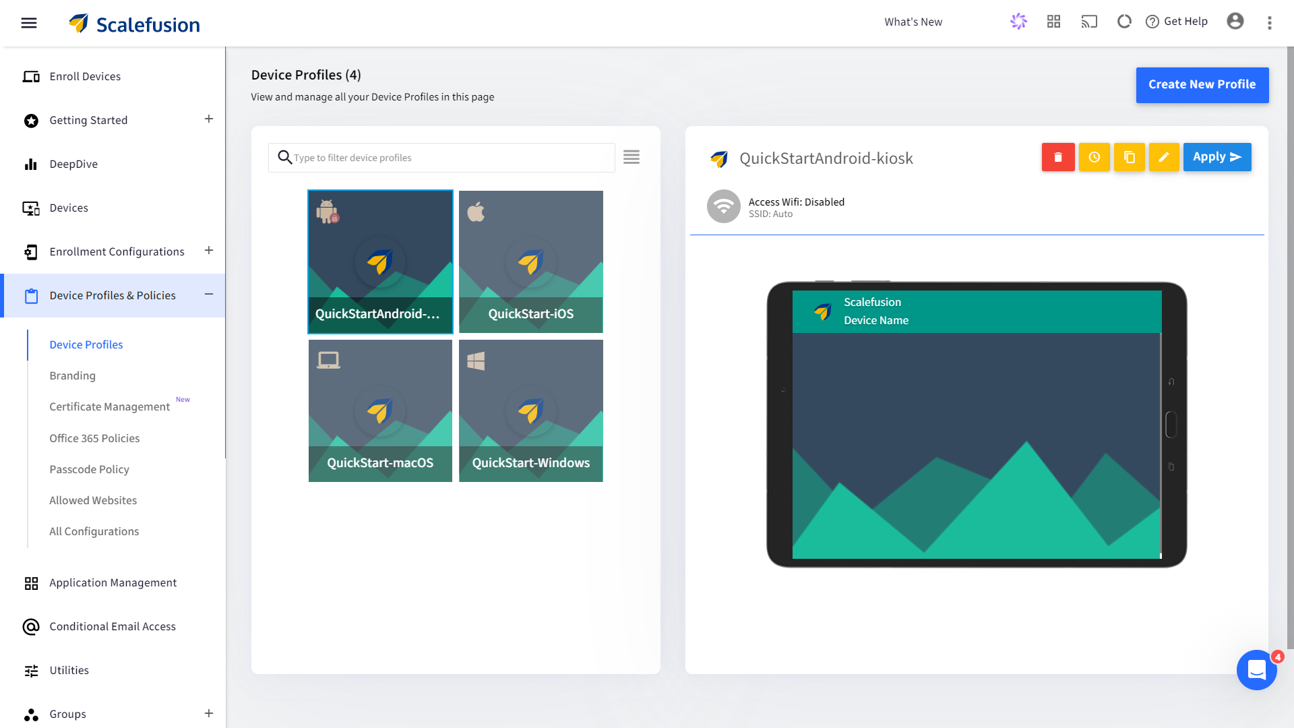The image size is (1294, 728).
Task: Expand the Groups section
Action: [209, 713]
